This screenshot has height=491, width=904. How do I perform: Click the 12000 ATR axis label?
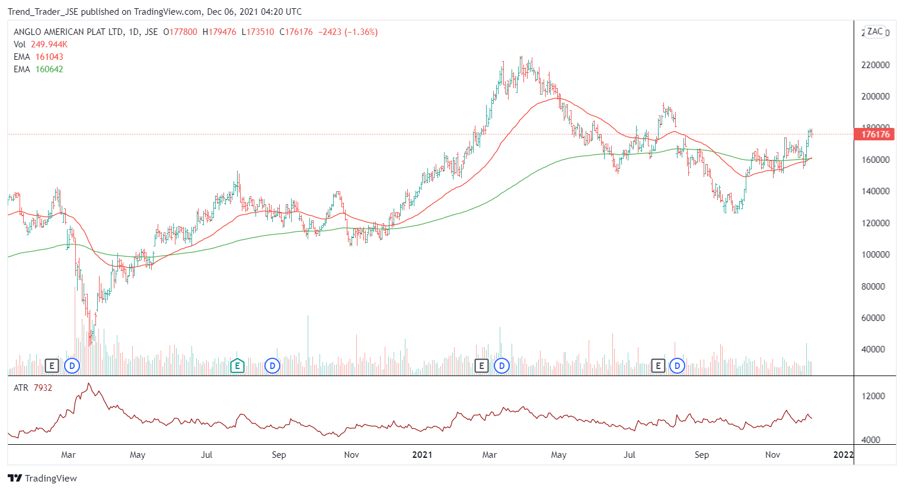click(873, 396)
